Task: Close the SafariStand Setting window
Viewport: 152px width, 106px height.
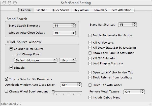Action: pyautogui.click(x=4, y=3)
